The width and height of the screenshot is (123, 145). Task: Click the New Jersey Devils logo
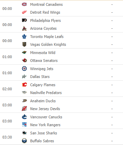point(24,109)
